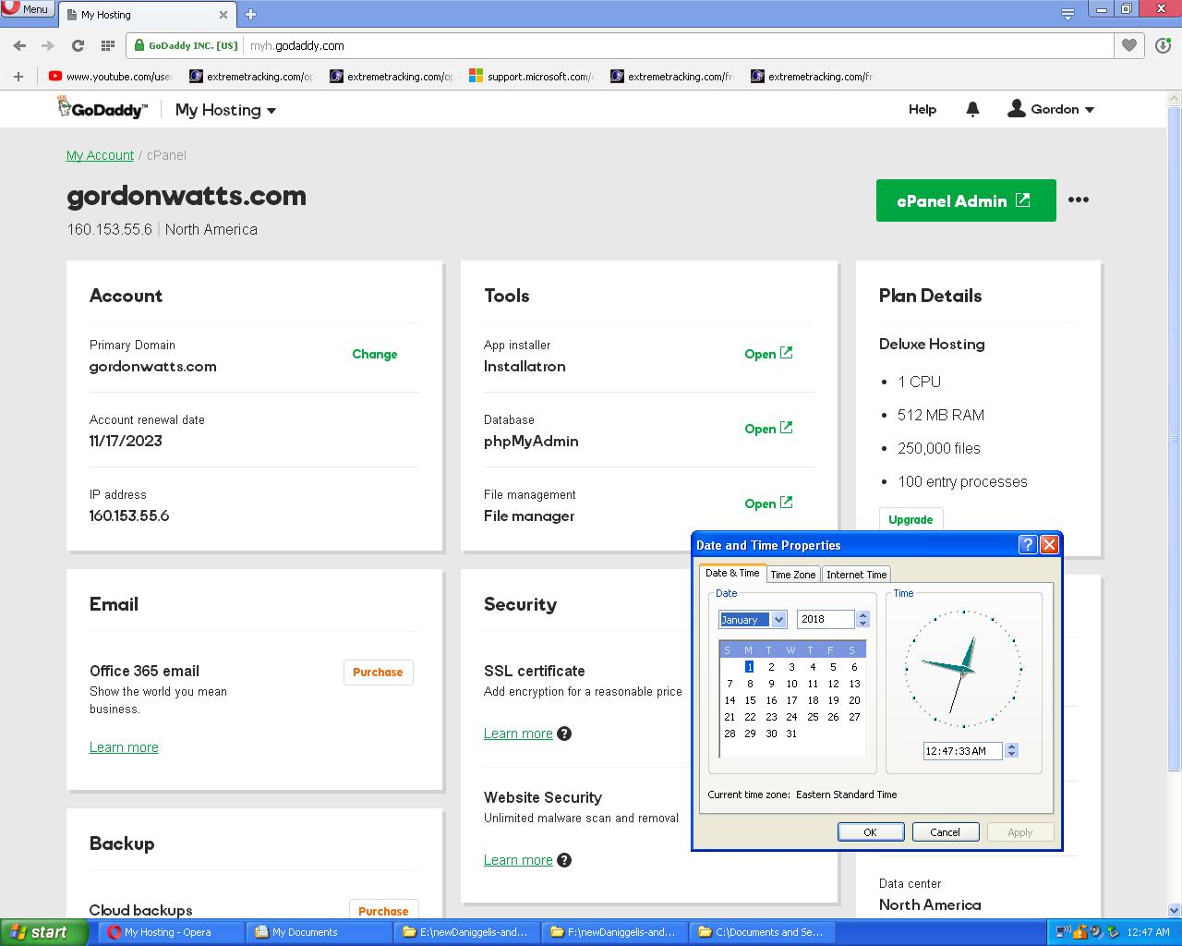Click Learn more under Website Security
Image resolution: width=1182 pixels, height=946 pixels.
518,860
